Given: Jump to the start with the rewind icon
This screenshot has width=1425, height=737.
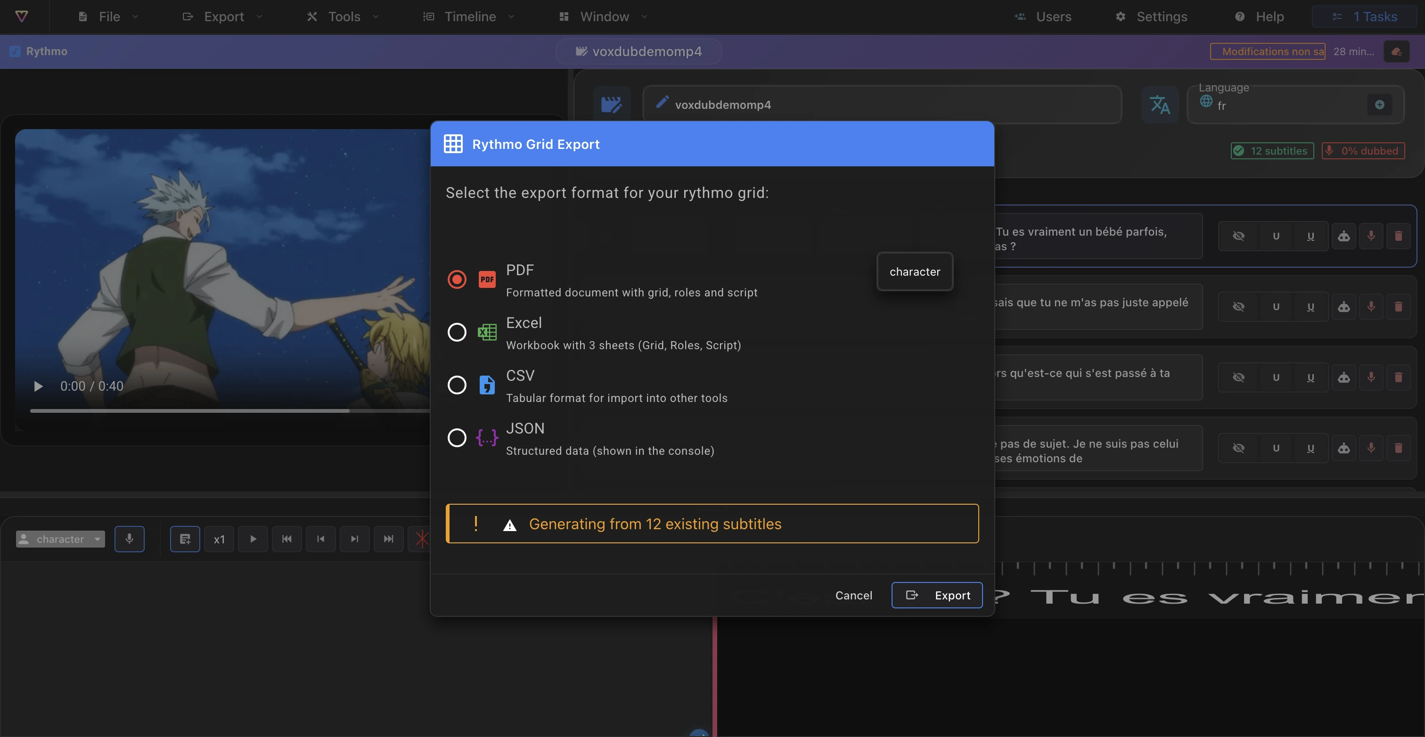Looking at the screenshot, I should 287,539.
